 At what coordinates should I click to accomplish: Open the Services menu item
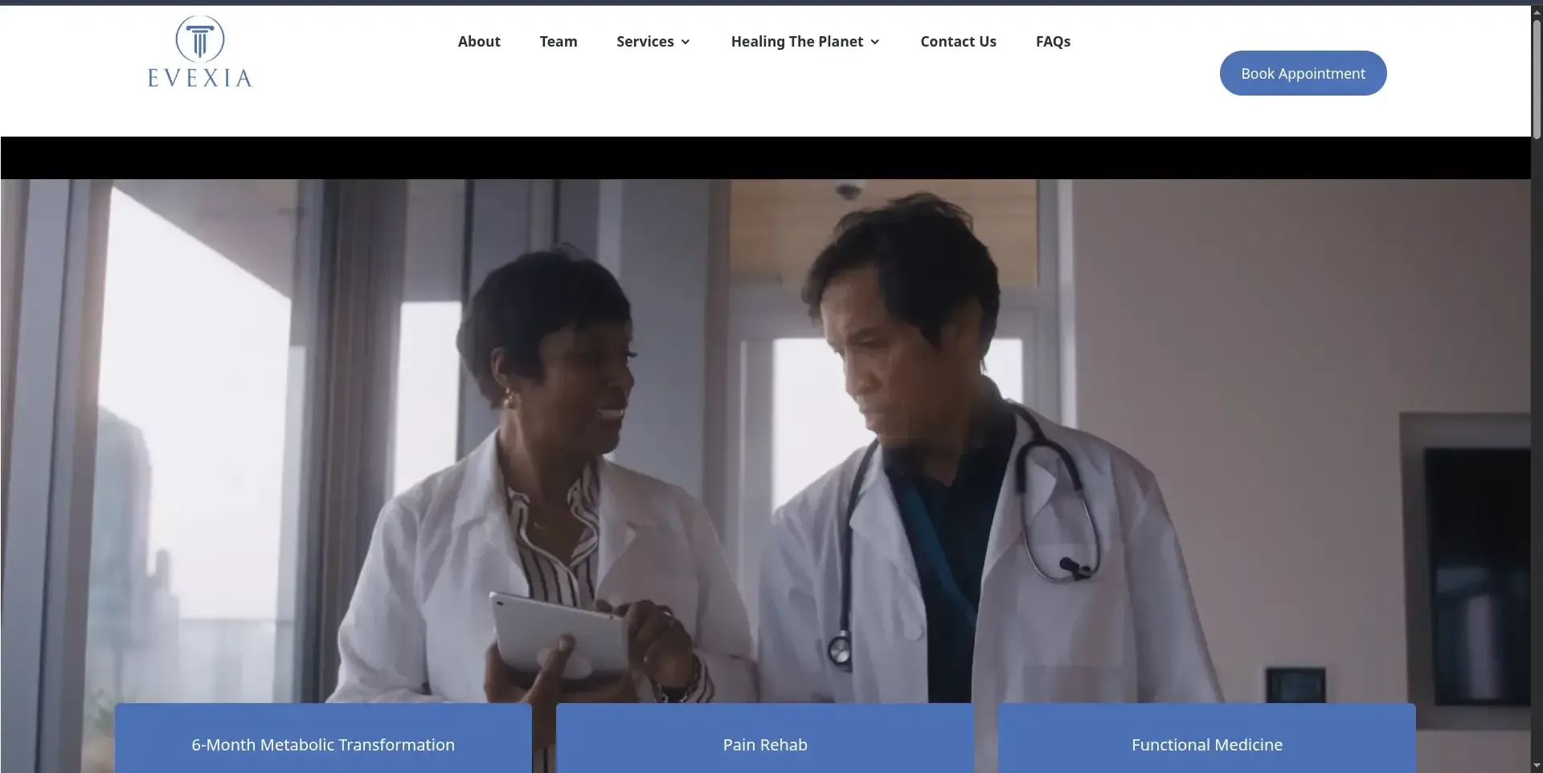(645, 42)
